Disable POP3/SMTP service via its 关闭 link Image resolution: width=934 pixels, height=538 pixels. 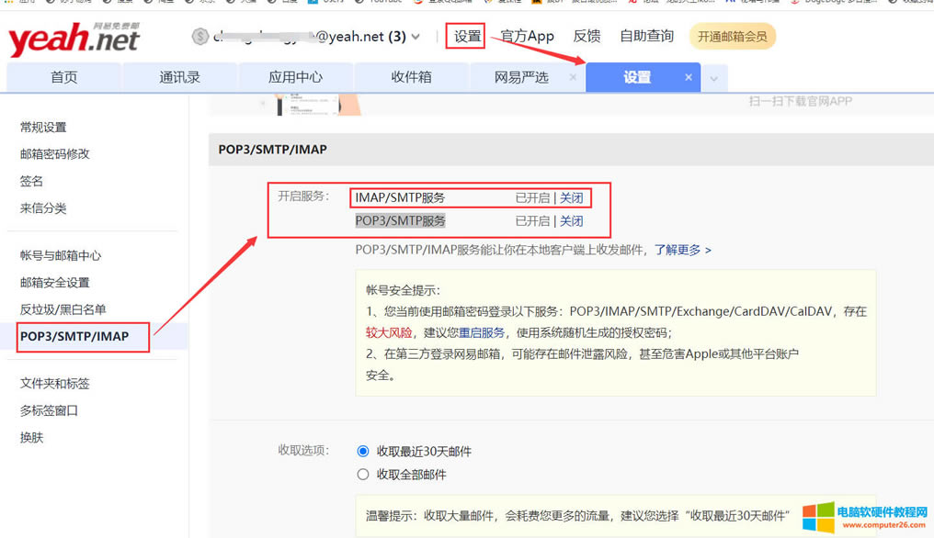[x=572, y=220]
